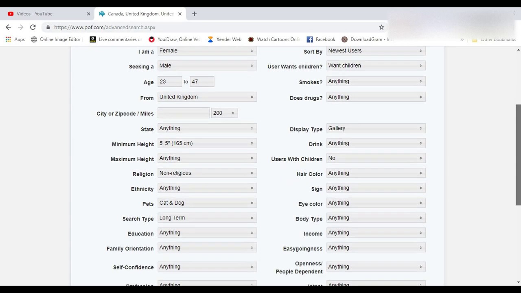Open Other bookmarks folder
This screenshot has height=293, width=521.
(494, 39)
